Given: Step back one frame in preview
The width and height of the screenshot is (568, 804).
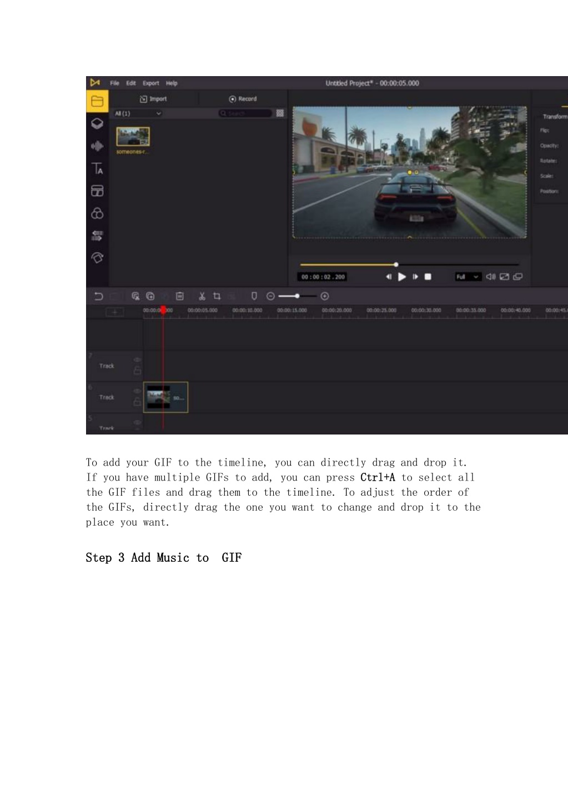Looking at the screenshot, I should 389,277.
